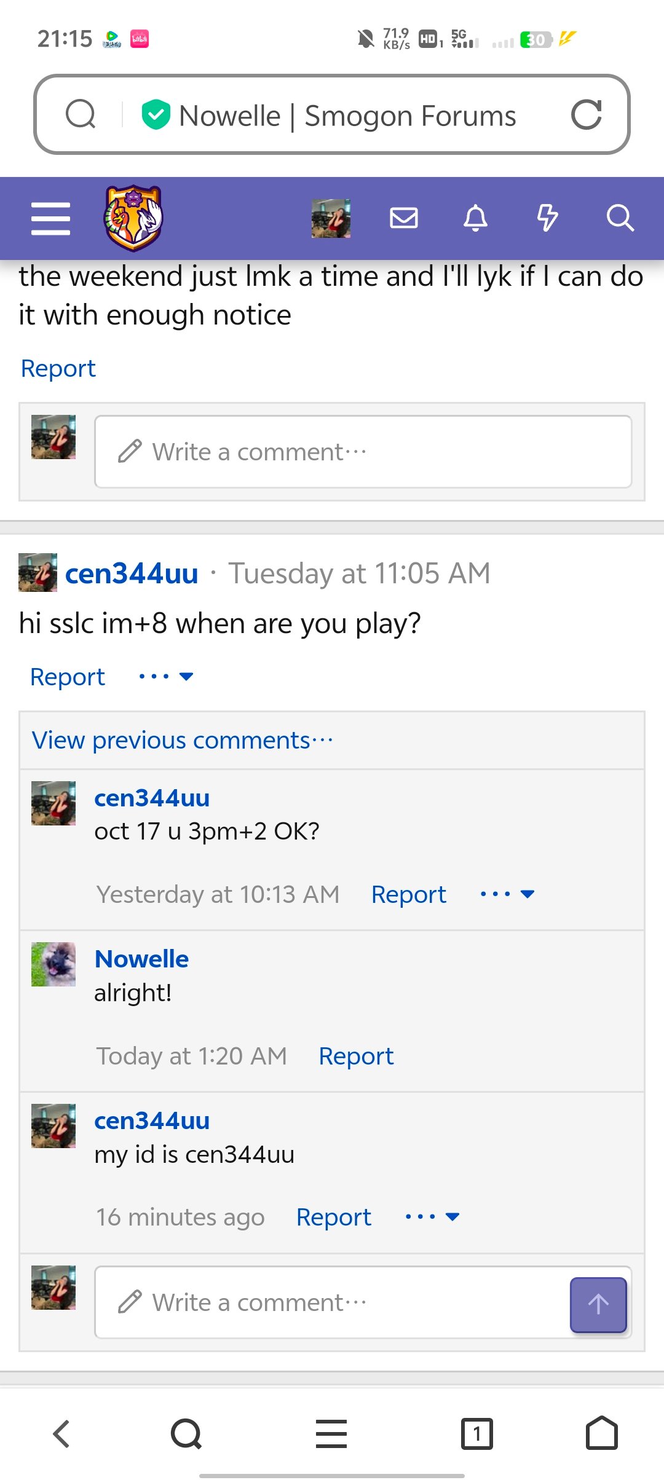664x1480 pixels.
Task: Open the hamburger navigation menu
Action: 50,218
